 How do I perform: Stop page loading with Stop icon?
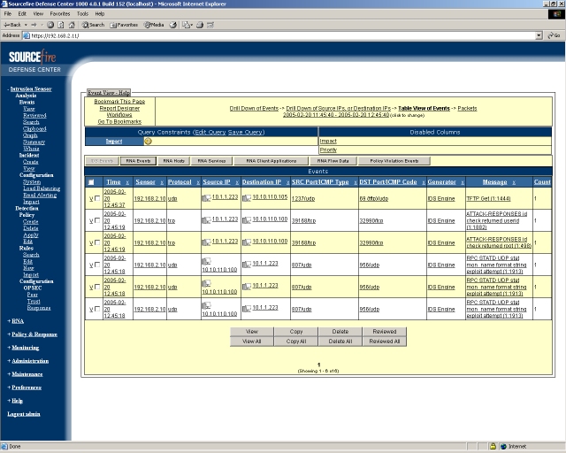50,25
